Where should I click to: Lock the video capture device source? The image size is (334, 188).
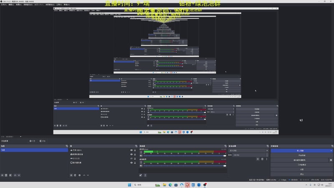(135, 154)
